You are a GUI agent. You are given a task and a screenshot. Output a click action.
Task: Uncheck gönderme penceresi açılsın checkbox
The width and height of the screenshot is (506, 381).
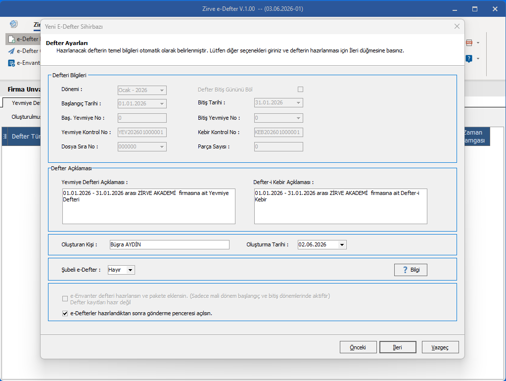(65, 314)
